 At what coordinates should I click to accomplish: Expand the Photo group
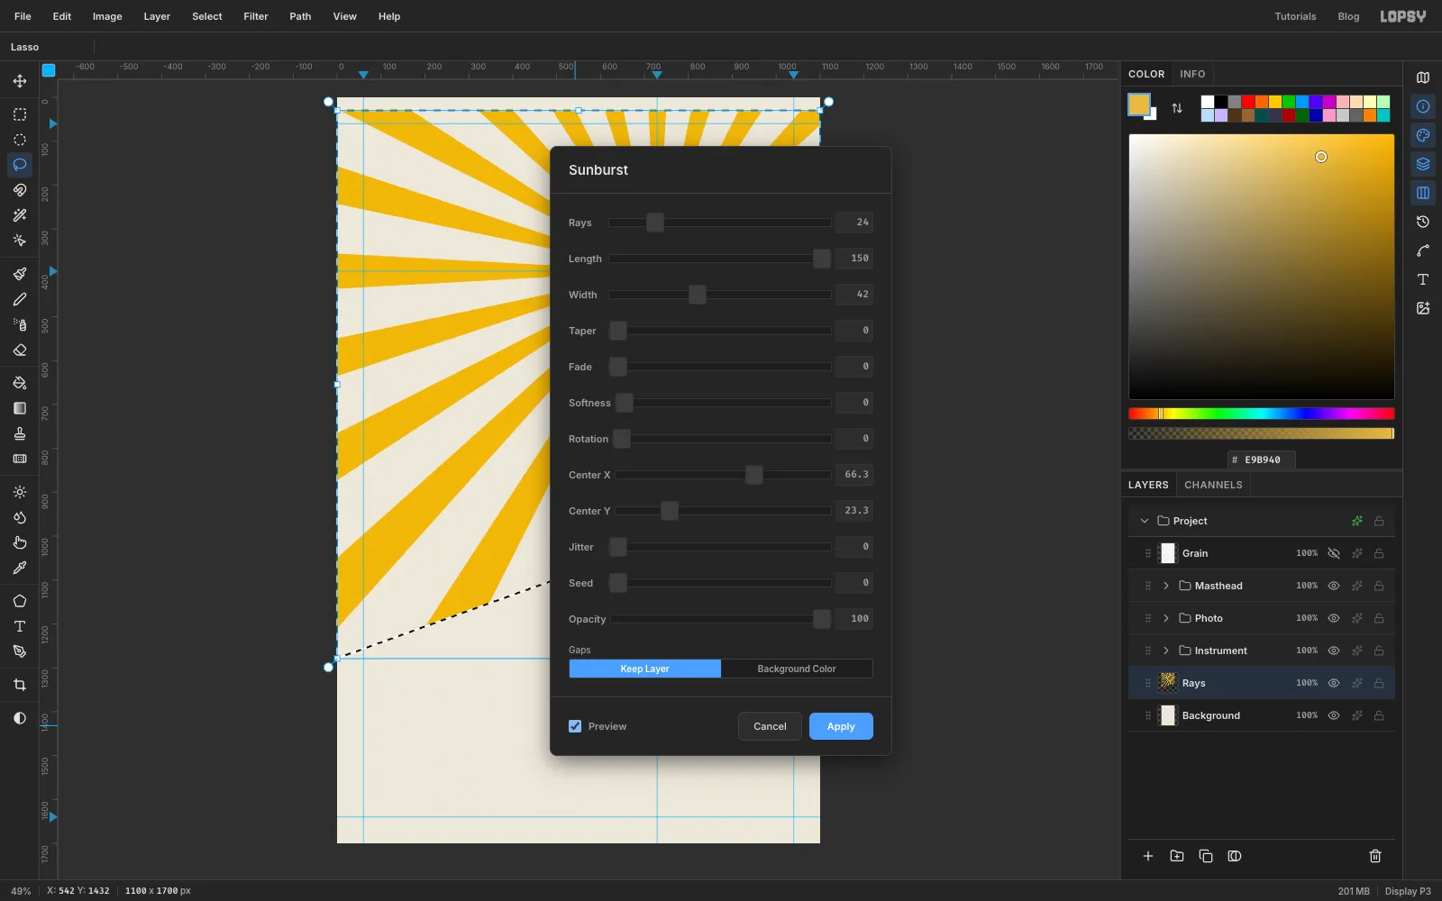pyautogui.click(x=1166, y=618)
